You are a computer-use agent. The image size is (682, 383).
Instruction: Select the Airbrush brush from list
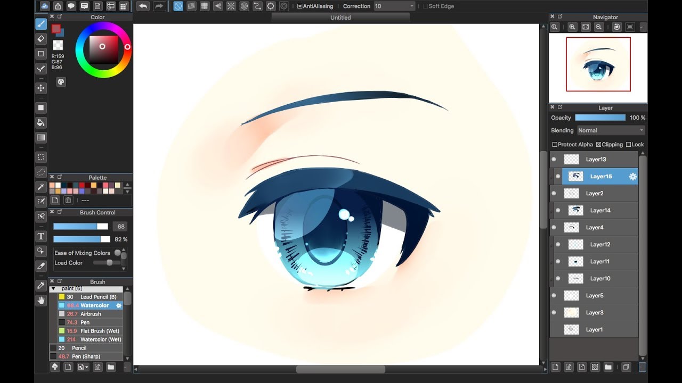pyautogui.click(x=91, y=314)
